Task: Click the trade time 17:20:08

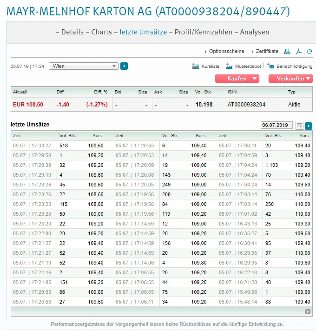Action: [x=135, y=175]
